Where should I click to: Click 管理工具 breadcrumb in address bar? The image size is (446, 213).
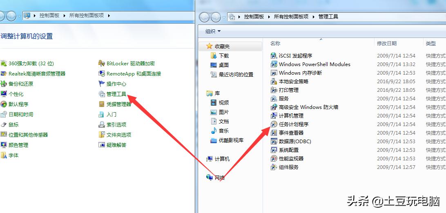[328, 17]
